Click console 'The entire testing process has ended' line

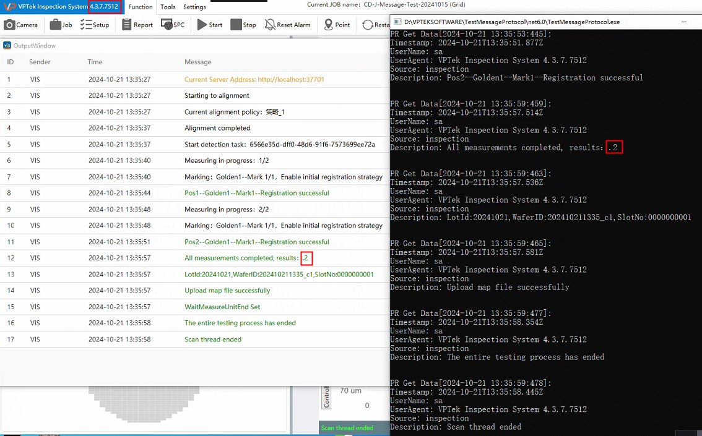(497, 357)
